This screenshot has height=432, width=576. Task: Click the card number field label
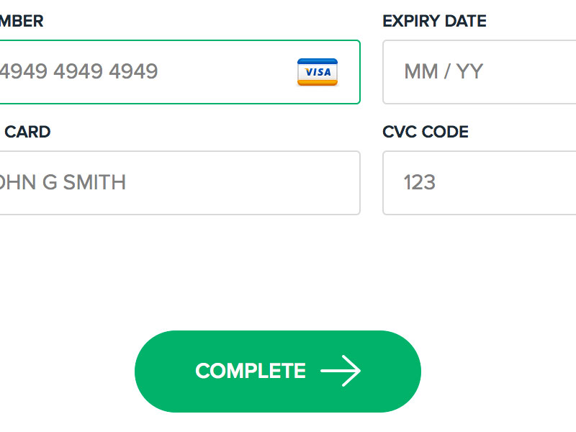tap(22, 21)
